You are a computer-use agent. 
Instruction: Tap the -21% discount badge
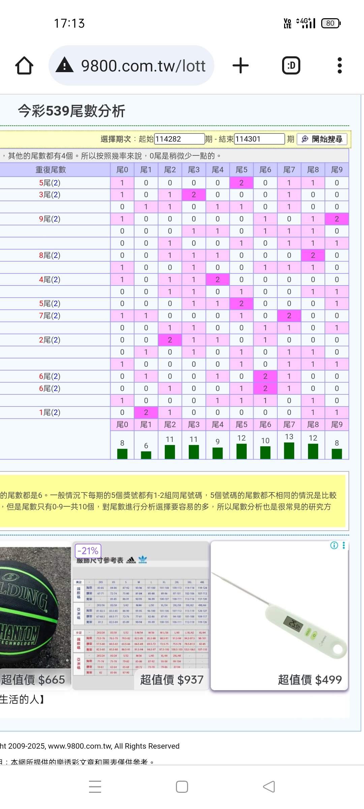pyautogui.click(x=88, y=551)
